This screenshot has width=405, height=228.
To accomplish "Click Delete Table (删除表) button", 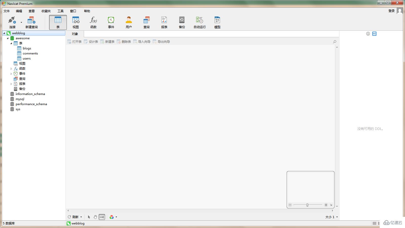I will tap(124, 42).
